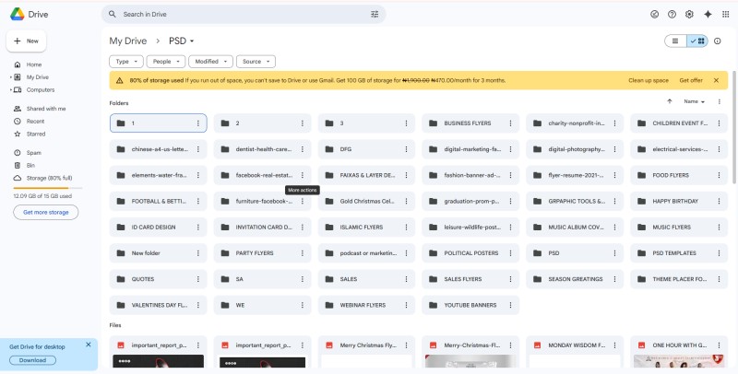Expand the My Drive tree in sidebar
Viewport: 738px width, 374px height.
[x=11, y=77]
